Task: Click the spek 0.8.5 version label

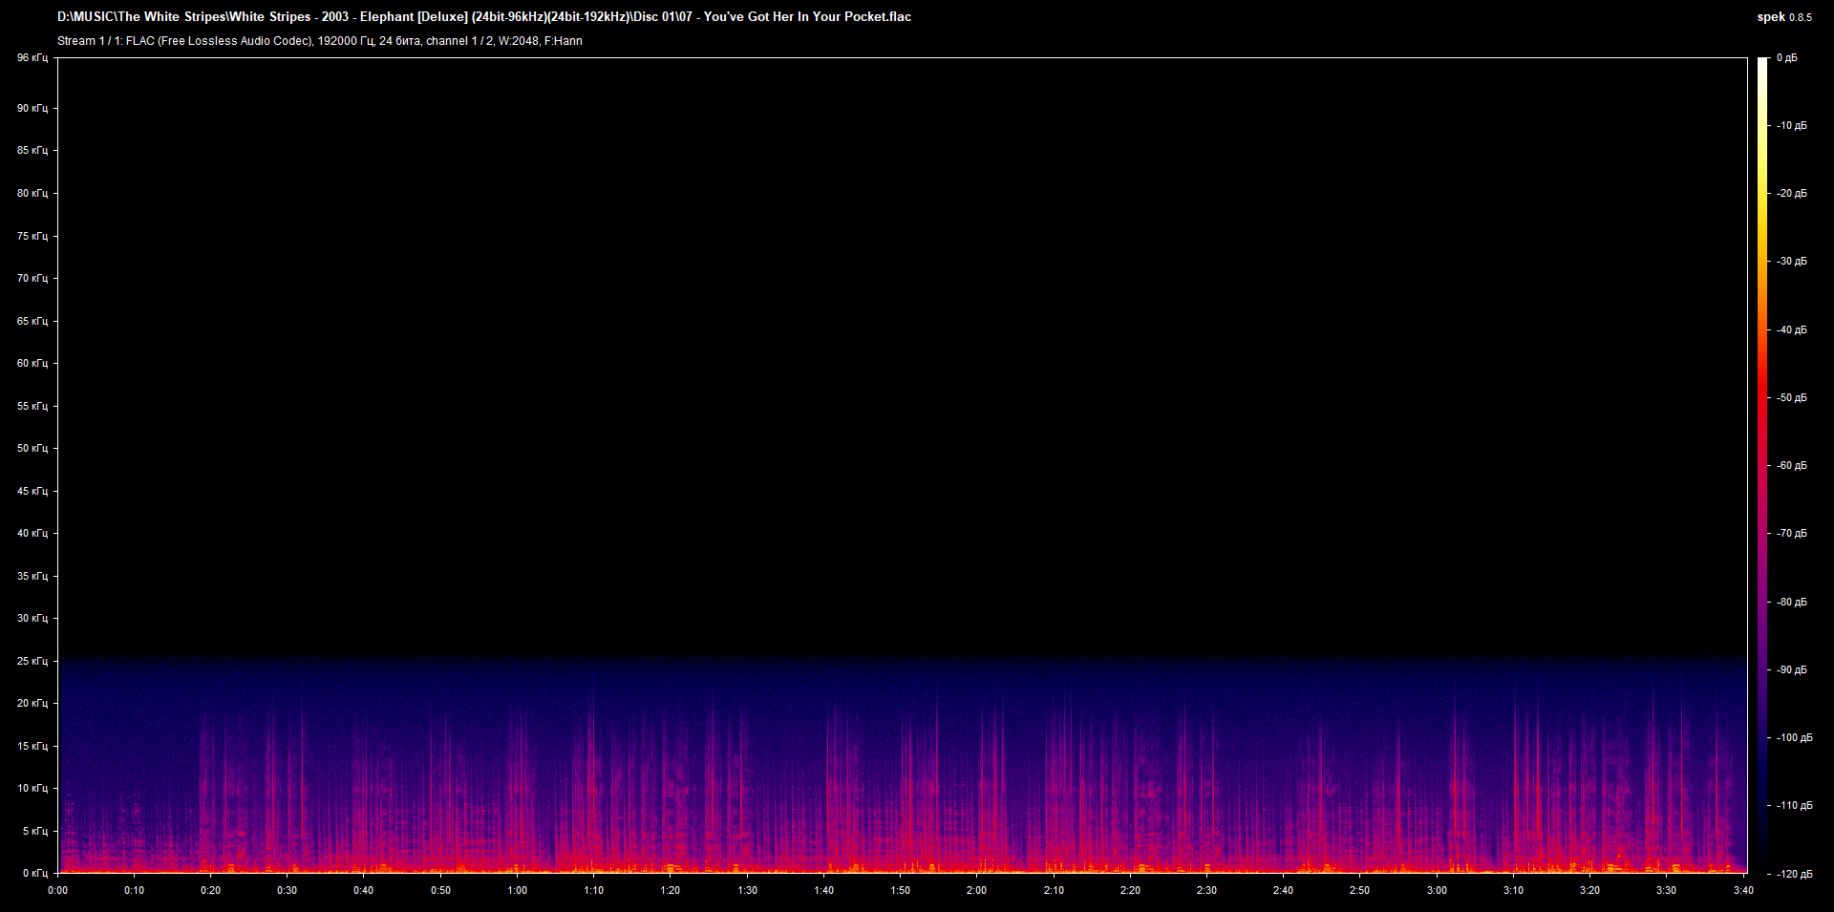Action: tap(1784, 17)
